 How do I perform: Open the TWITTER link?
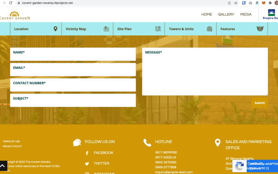pyautogui.click(x=101, y=163)
